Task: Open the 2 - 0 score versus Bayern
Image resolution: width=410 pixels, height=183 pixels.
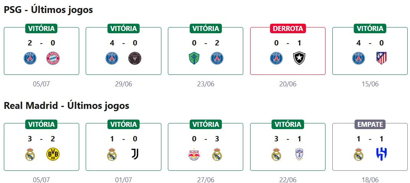Action: coord(41,43)
